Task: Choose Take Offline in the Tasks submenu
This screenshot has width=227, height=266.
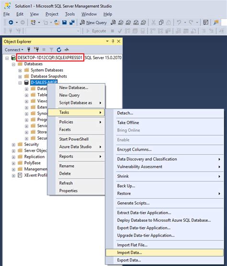Action: pyautogui.click(x=165, y=122)
